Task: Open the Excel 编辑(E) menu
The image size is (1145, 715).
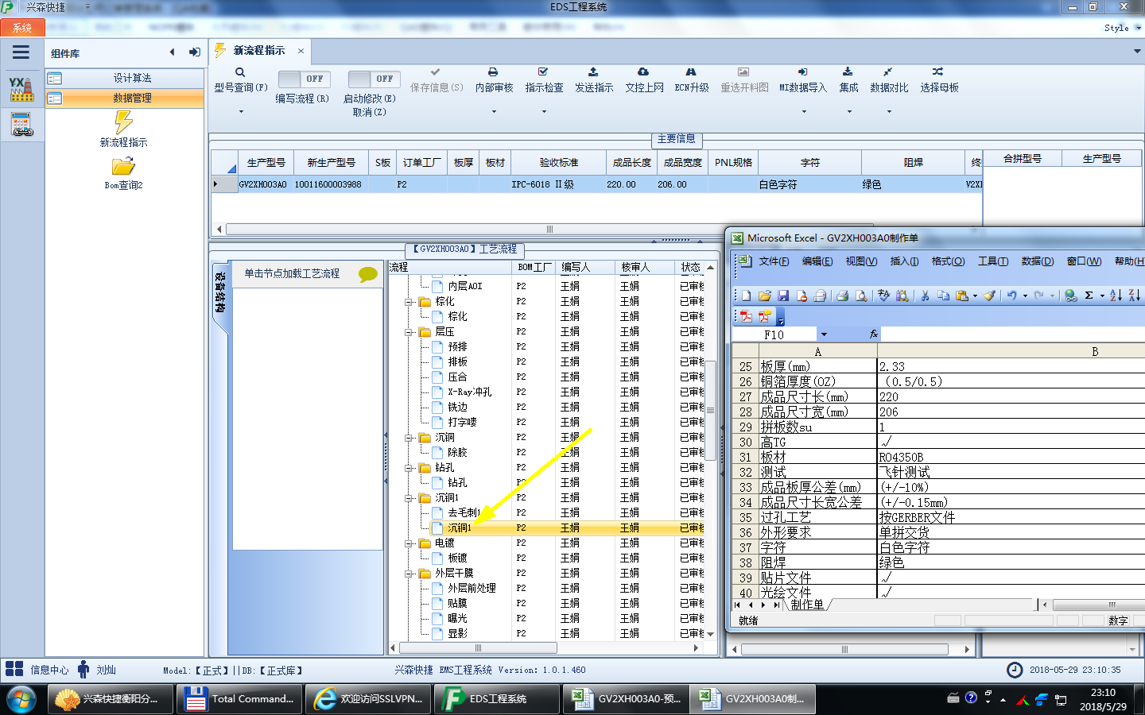Action: coord(817,261)
